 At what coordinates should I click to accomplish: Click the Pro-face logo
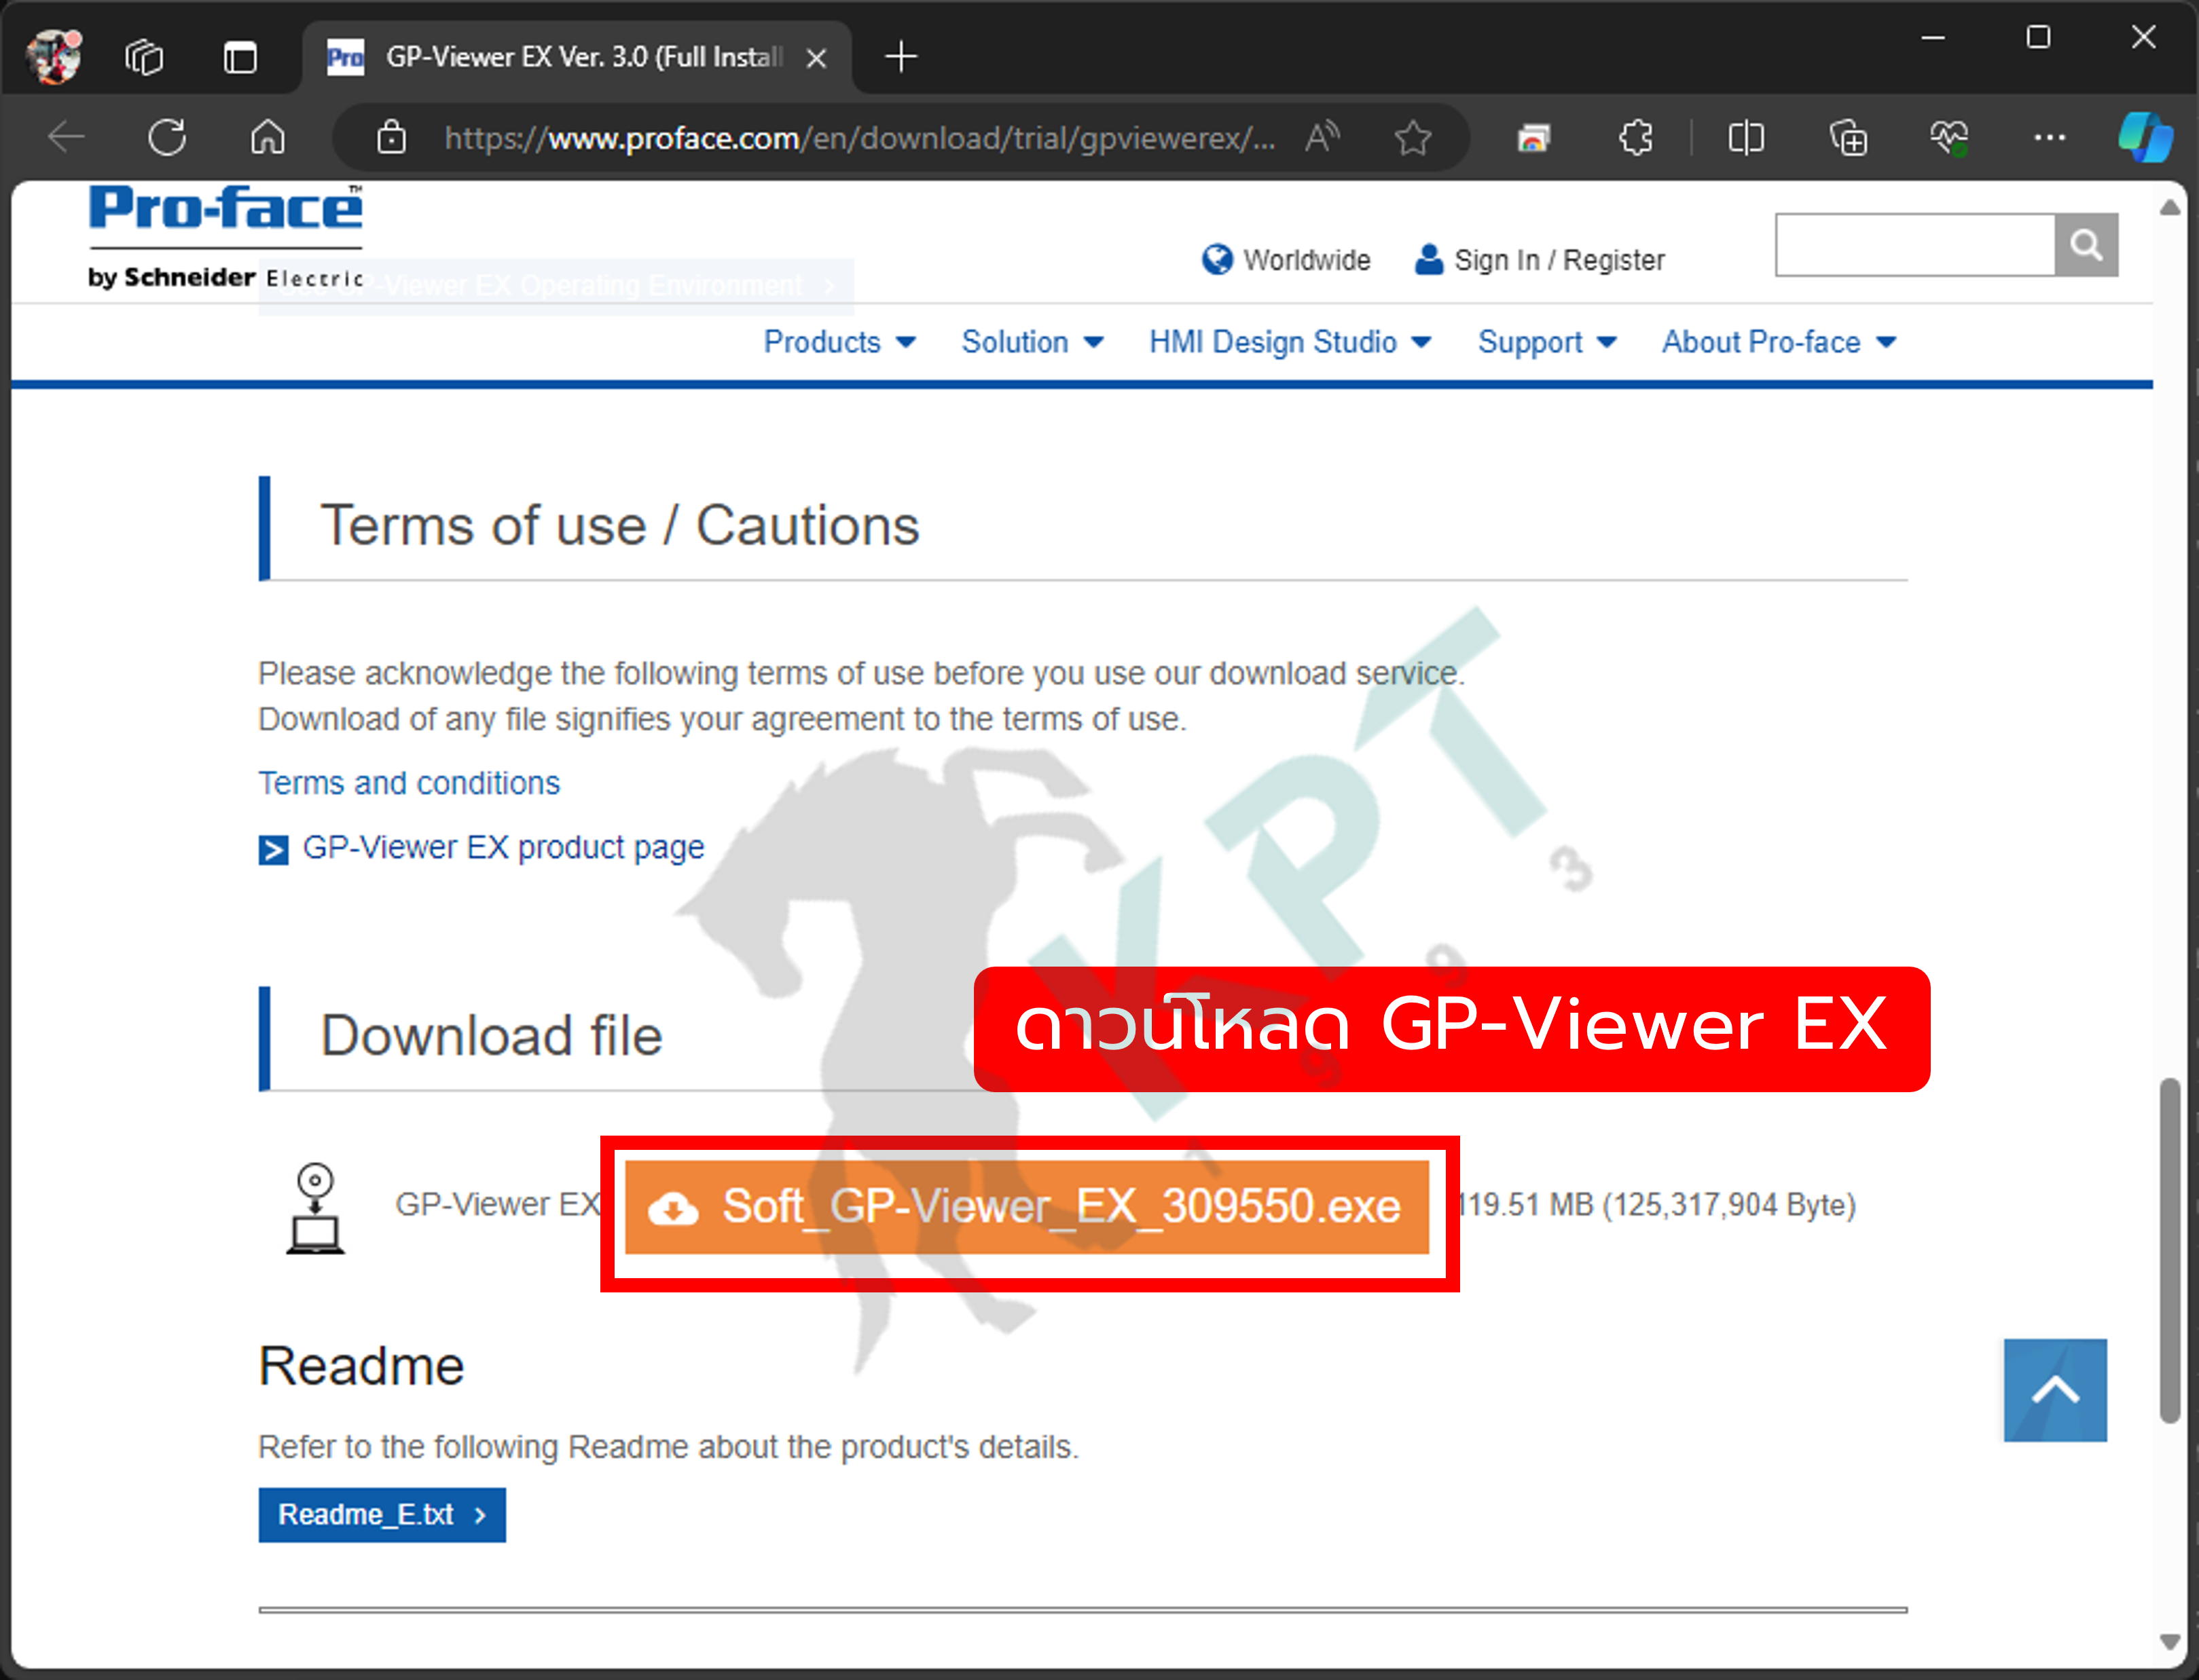(x=226, y=236)
